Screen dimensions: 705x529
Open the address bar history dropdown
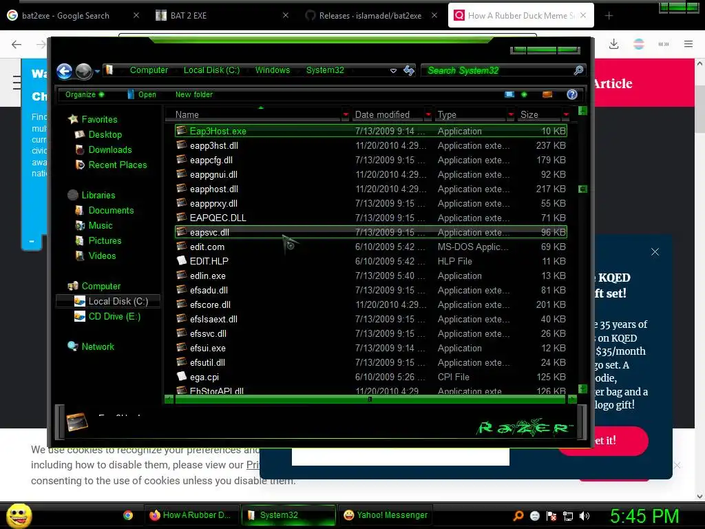point(393,71)
